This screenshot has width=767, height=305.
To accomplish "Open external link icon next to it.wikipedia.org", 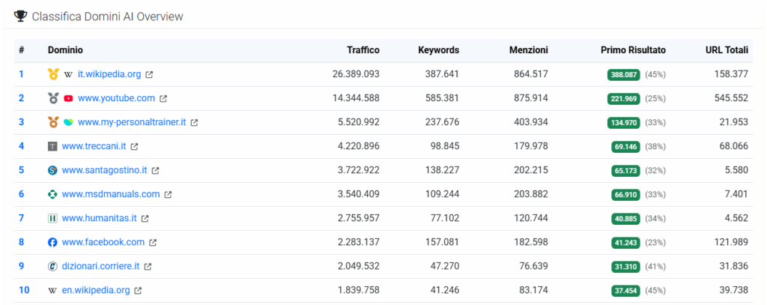I will pyautogui.click(x=150, y=75).
